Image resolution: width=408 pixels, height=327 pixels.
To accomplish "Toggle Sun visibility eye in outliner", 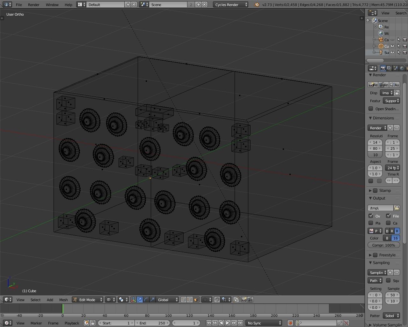I will [x=393, y=52].
